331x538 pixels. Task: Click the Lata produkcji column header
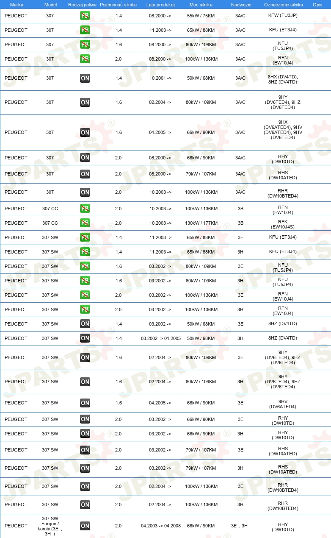161,4
